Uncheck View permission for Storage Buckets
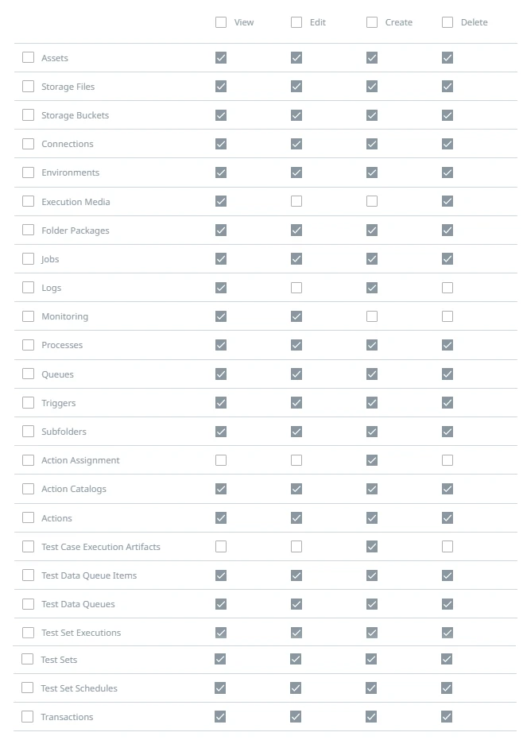Screen dimensions: 523x740 [221, 115]
